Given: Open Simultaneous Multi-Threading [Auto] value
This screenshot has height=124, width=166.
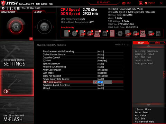Looking at the screenshot, I should click(101, 51).
